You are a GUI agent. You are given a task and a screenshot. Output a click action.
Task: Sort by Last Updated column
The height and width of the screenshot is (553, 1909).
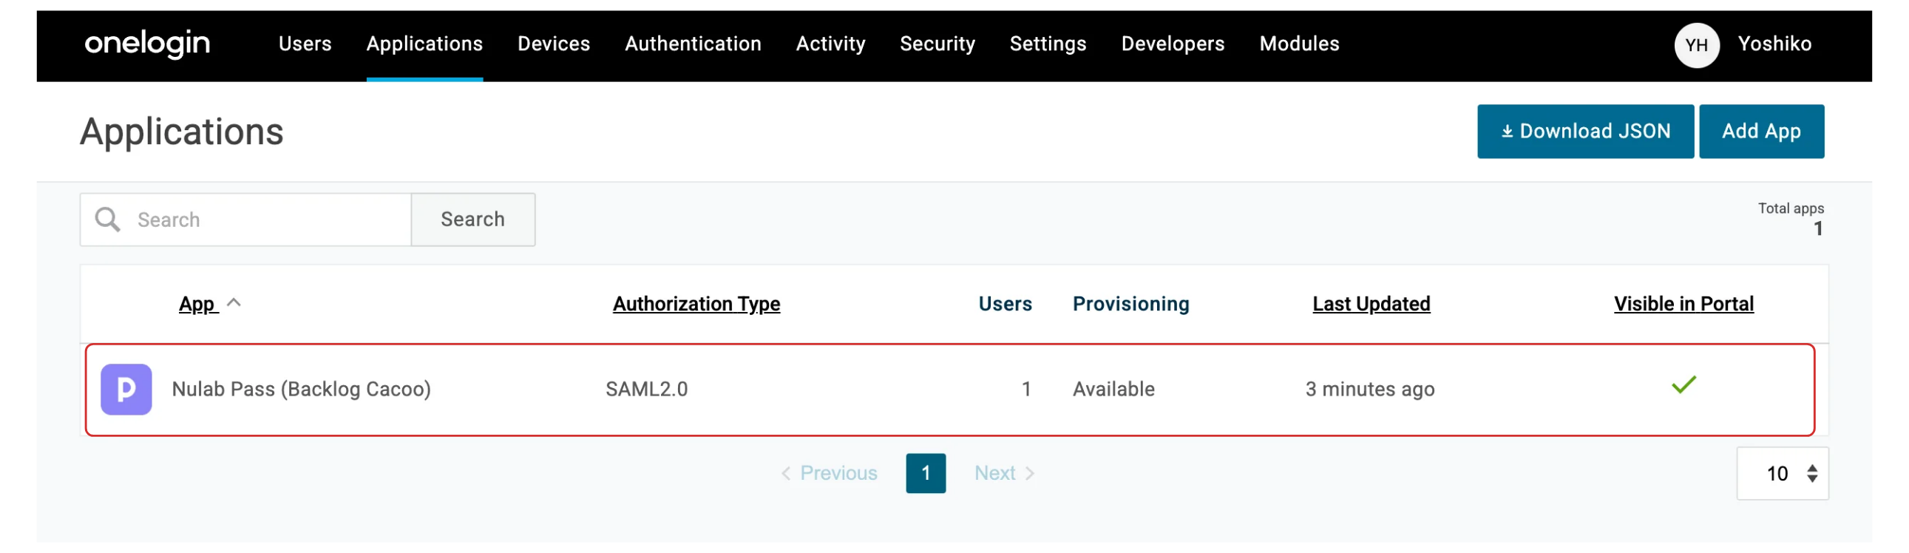click(x=1371, y=304)
